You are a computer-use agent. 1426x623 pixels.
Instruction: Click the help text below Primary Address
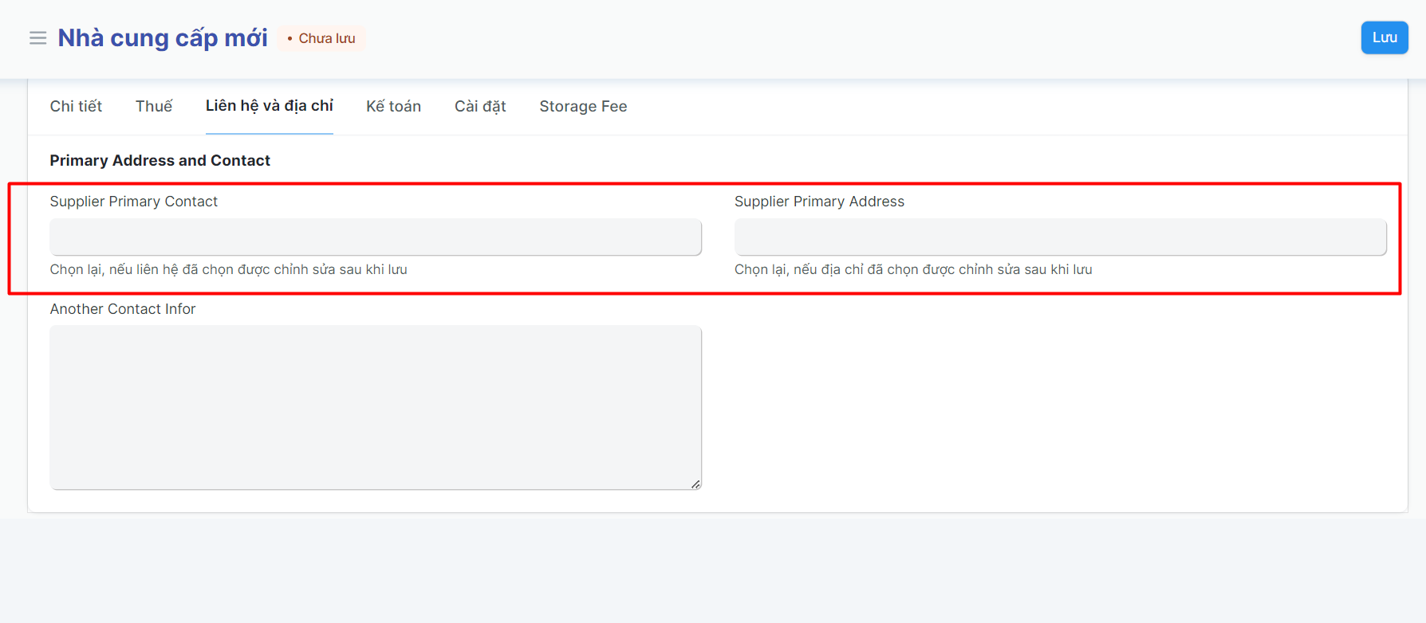point(913,269)
